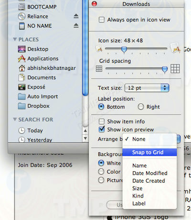
Task: Choose Snap to Grid in menu
Action: (149, 152)
